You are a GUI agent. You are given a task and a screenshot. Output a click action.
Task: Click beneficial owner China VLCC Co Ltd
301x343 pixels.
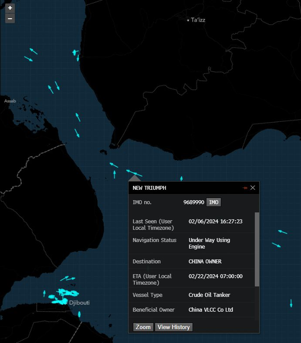pyautogui.click(x=210, y=310)
